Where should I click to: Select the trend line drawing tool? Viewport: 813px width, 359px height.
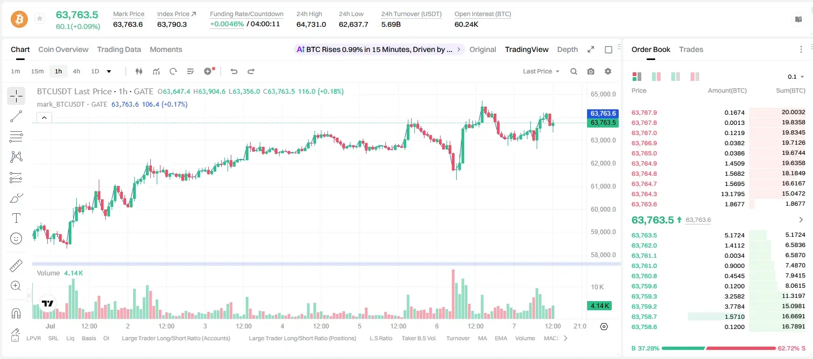click(16, 116)
